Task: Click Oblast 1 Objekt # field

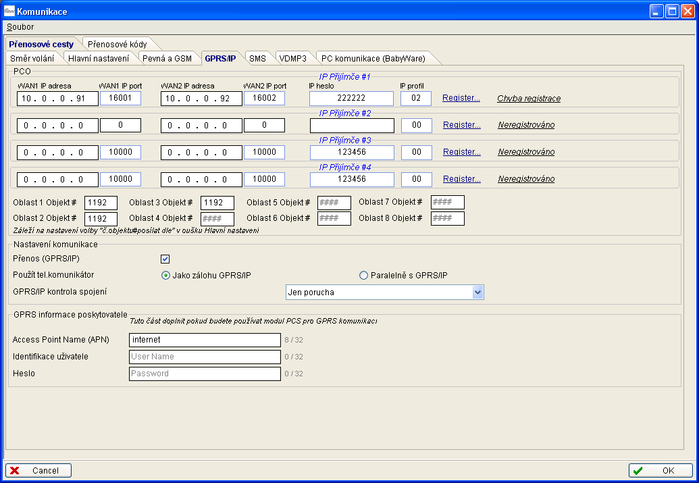Action: click(x=101, y=203)
